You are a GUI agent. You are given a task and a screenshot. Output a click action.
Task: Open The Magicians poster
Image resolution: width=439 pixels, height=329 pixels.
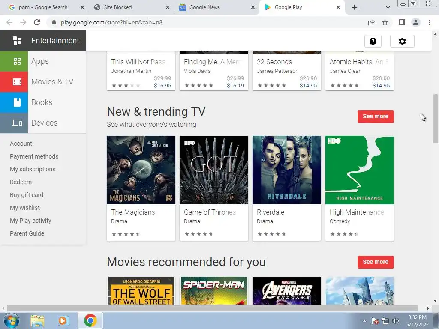pyautogui.click(x=141, y=170)
